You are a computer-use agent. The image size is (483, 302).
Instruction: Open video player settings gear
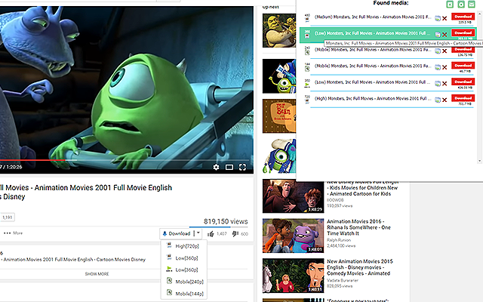(x=217, y=167)
